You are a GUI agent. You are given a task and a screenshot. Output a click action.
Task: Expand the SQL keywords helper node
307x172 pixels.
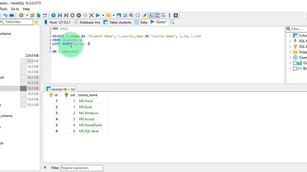(290, 47)
